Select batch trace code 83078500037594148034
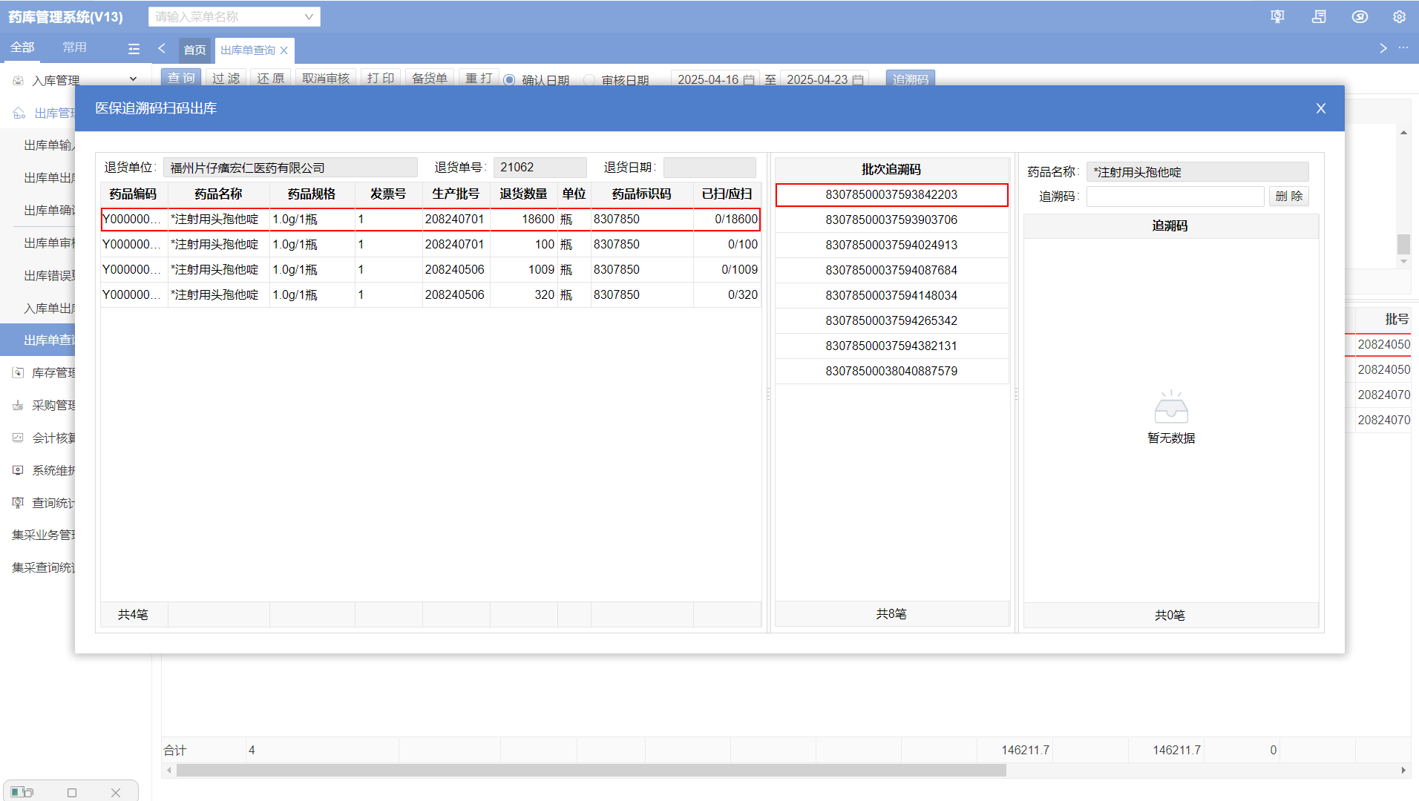Screen dimensions: 1419x801 pyautogui.click(x=891, y=295)
